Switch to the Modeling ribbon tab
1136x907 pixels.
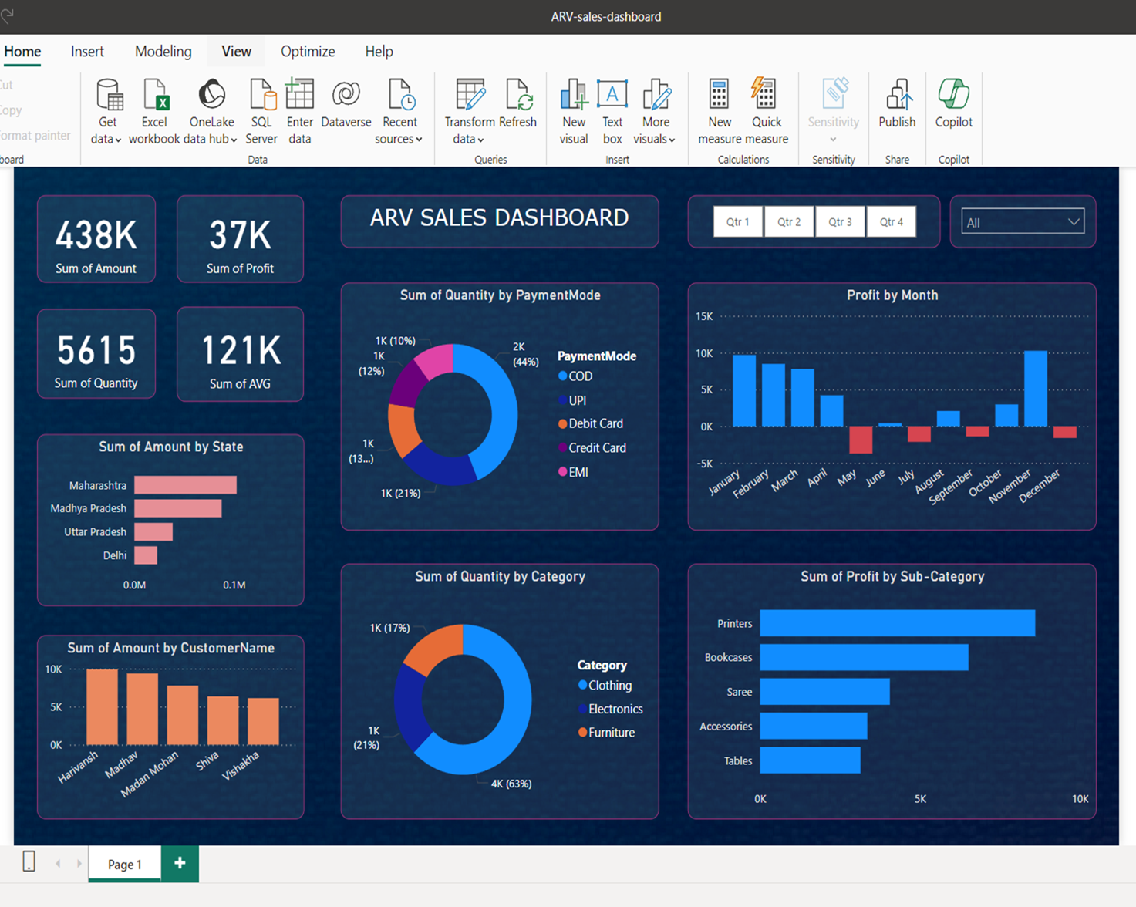tap(163, 51)
